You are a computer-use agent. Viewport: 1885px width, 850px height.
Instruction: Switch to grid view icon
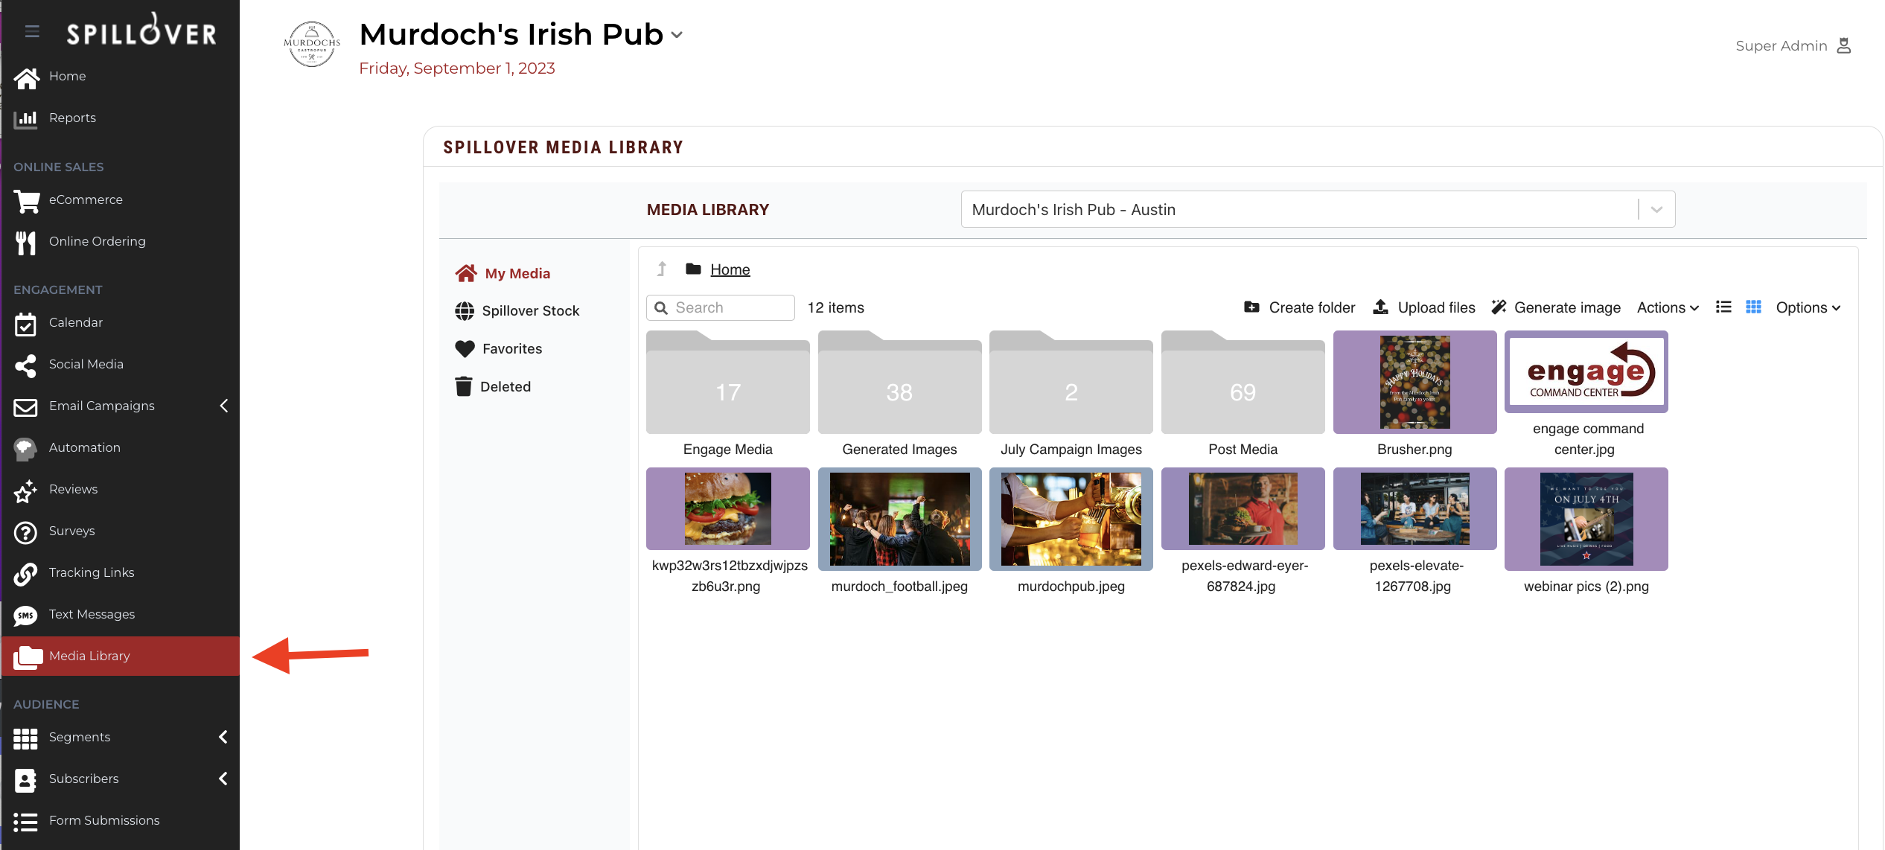pos(1753,307)
